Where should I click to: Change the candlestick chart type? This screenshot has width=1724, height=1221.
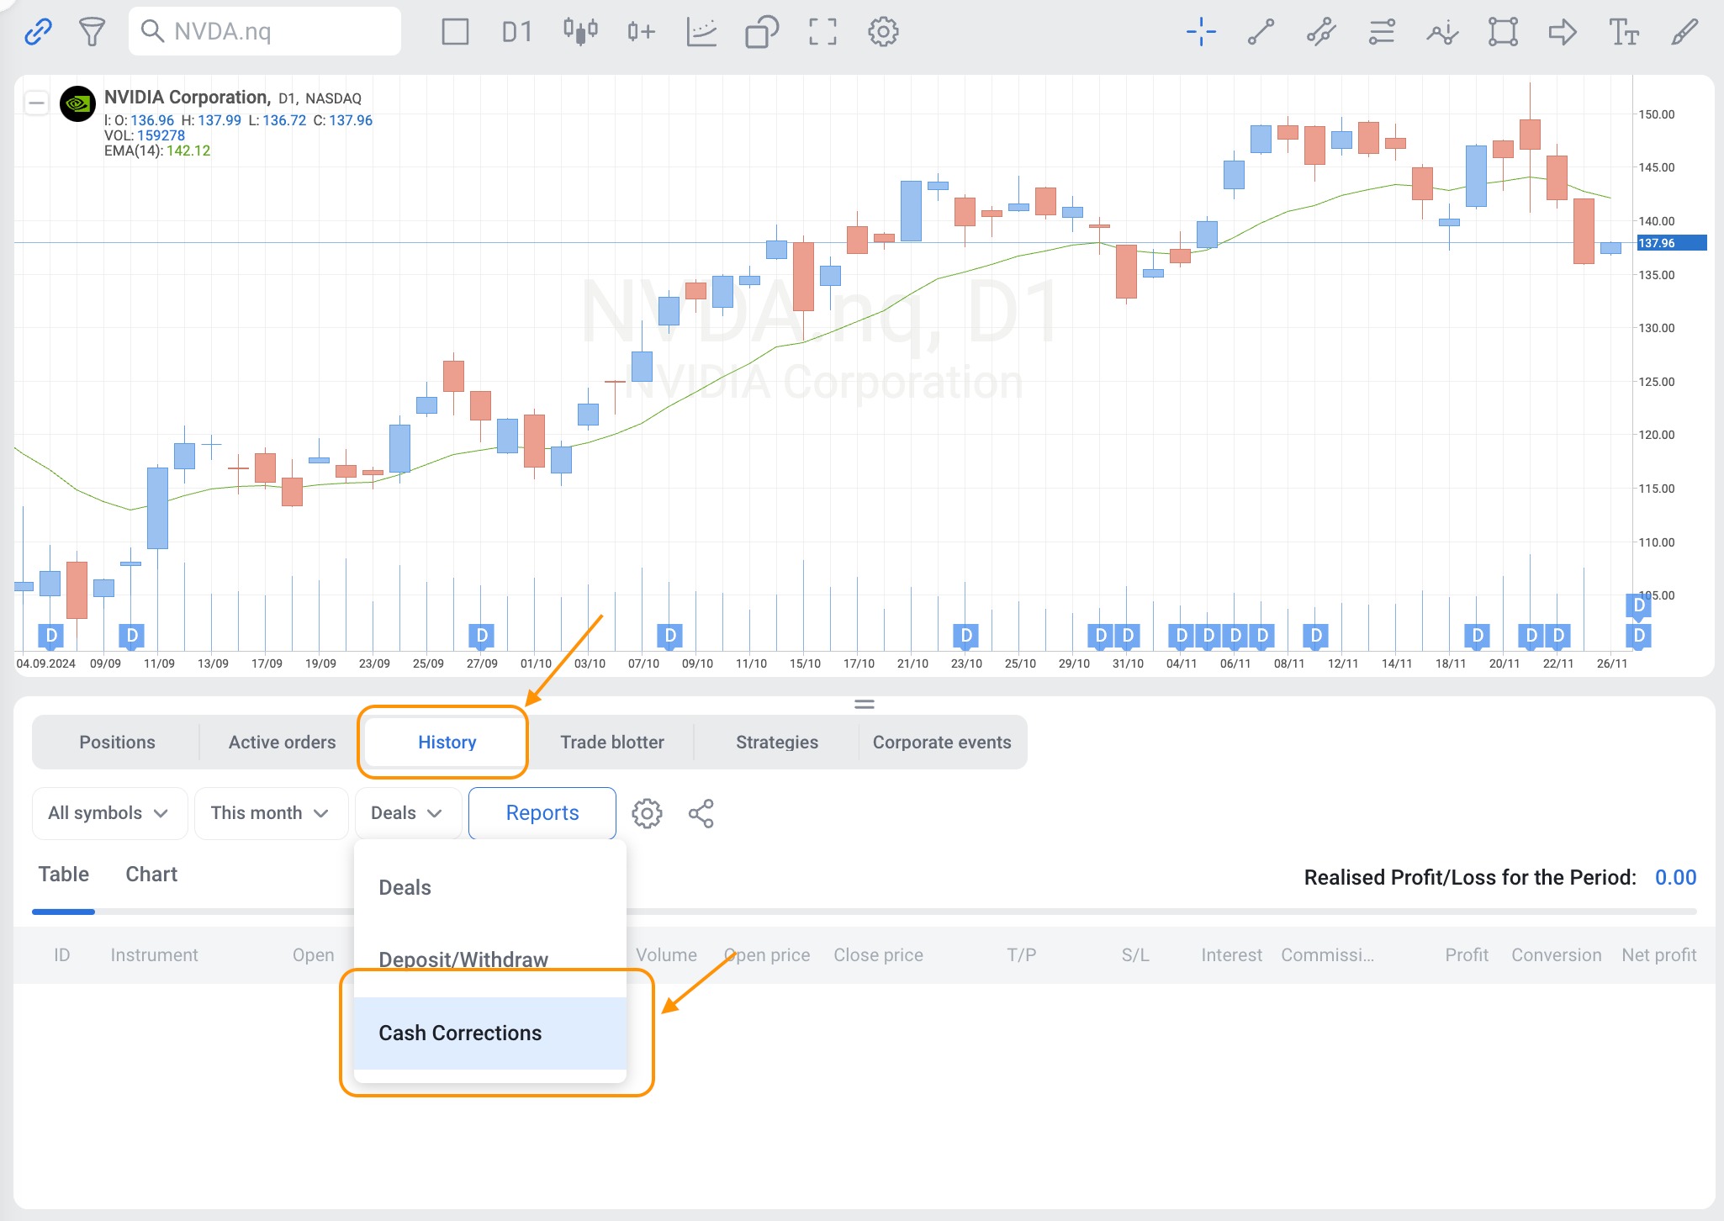click(x=580, y=32)
